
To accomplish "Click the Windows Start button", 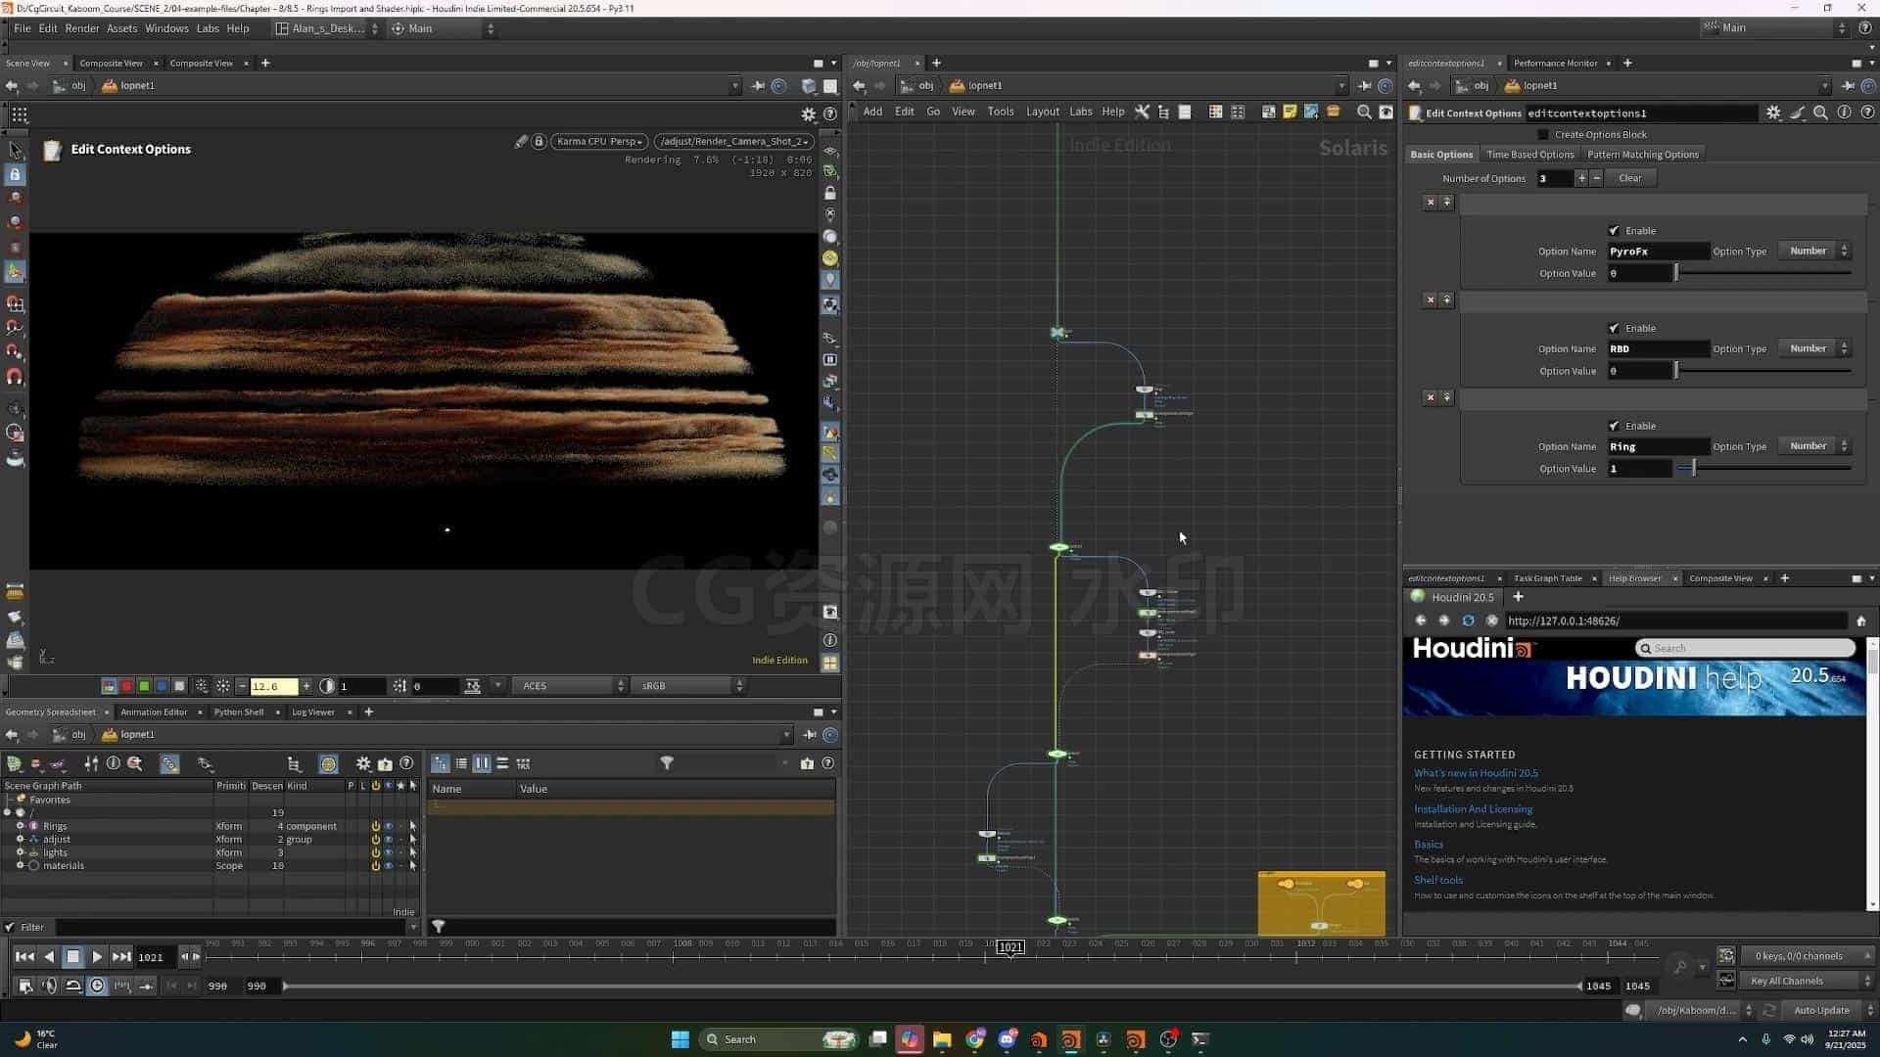I will click(680, 1039).
